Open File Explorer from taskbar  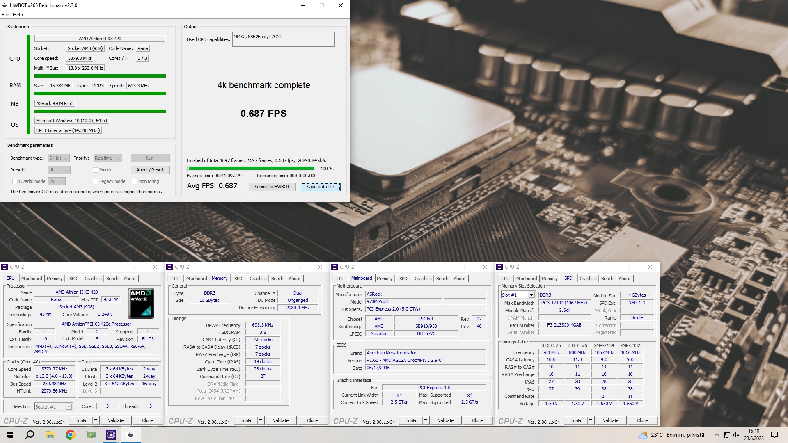[x=50, y=435]
